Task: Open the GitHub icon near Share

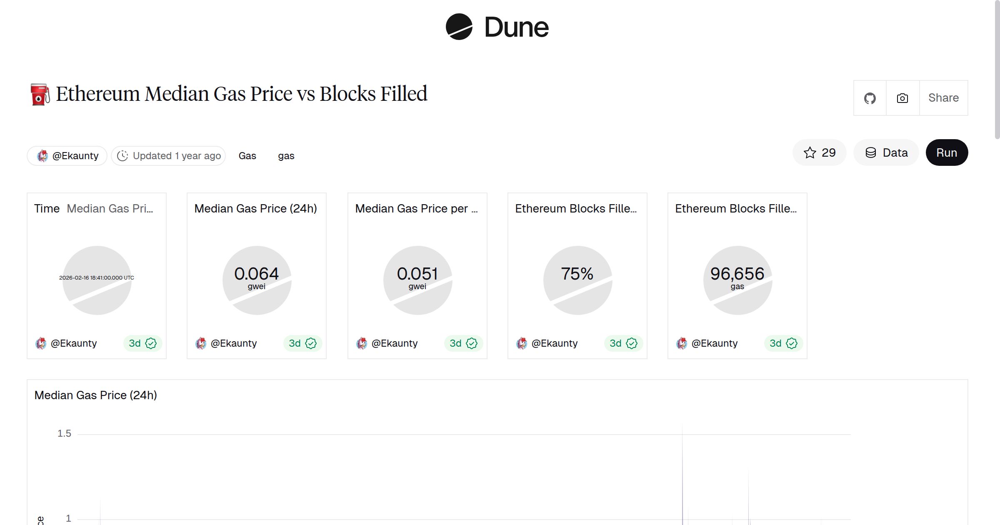Action: tap(870, 97)
